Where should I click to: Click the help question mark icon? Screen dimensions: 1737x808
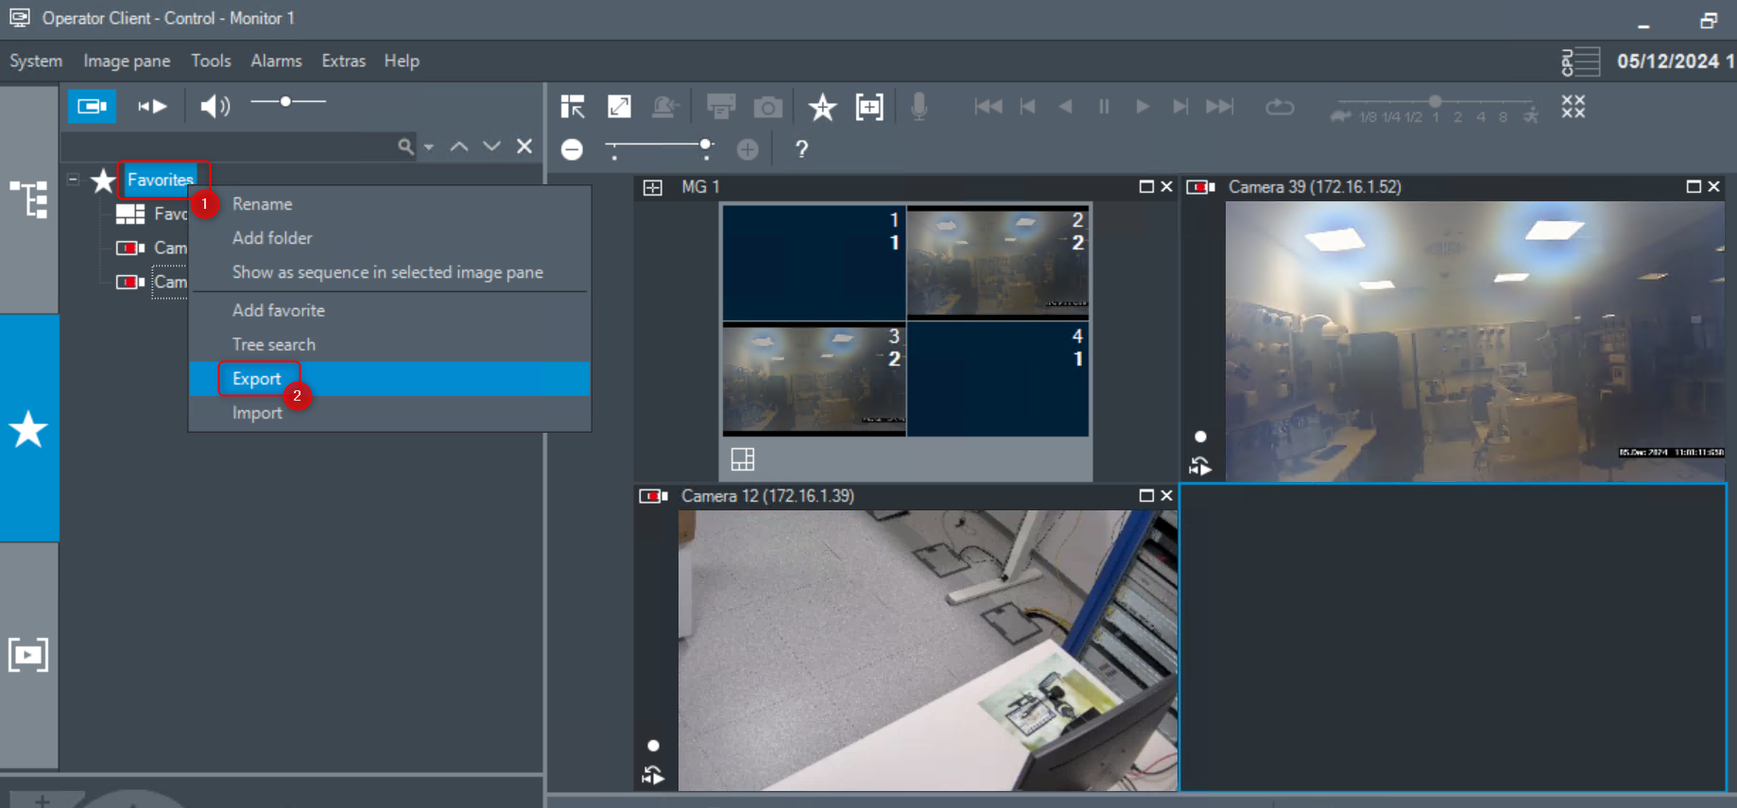click(x=801, y=149)
